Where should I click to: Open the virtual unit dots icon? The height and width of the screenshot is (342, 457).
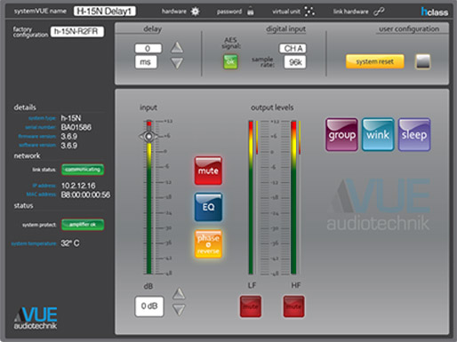pyautogui.click(x=309, y=12)
